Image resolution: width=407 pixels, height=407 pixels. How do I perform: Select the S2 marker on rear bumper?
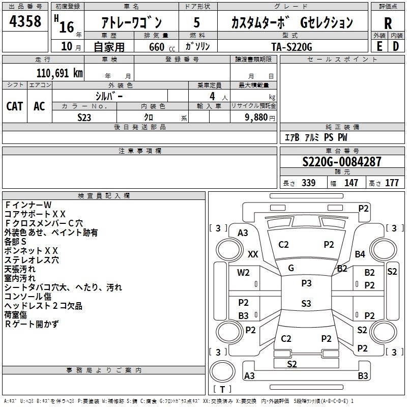[x=292, y=364]
